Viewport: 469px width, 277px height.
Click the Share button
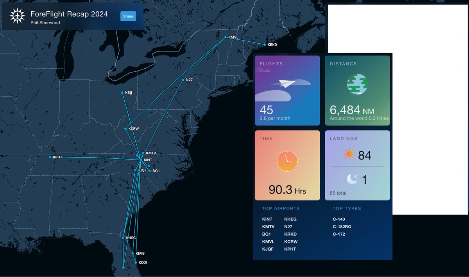pyautogui.click(x=128, y=16)
